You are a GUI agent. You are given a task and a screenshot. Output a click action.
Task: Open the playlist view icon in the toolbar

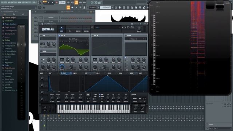pos(116,7)
